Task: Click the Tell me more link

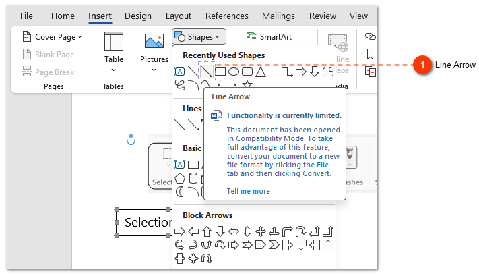Action: click(249, 191)
